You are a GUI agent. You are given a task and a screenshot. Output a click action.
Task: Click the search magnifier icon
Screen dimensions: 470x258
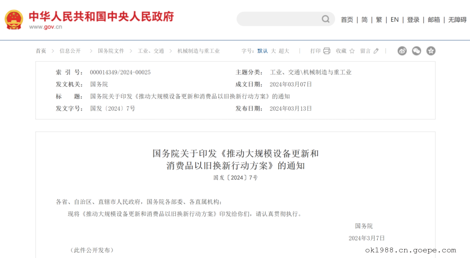(x=326, y=19)
